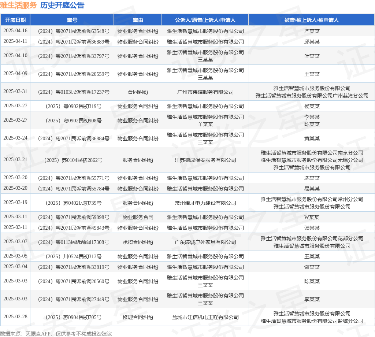This screenshot has height=337, width=375.
Task: Click the date cell 2025-04-11
Action: 15,41
